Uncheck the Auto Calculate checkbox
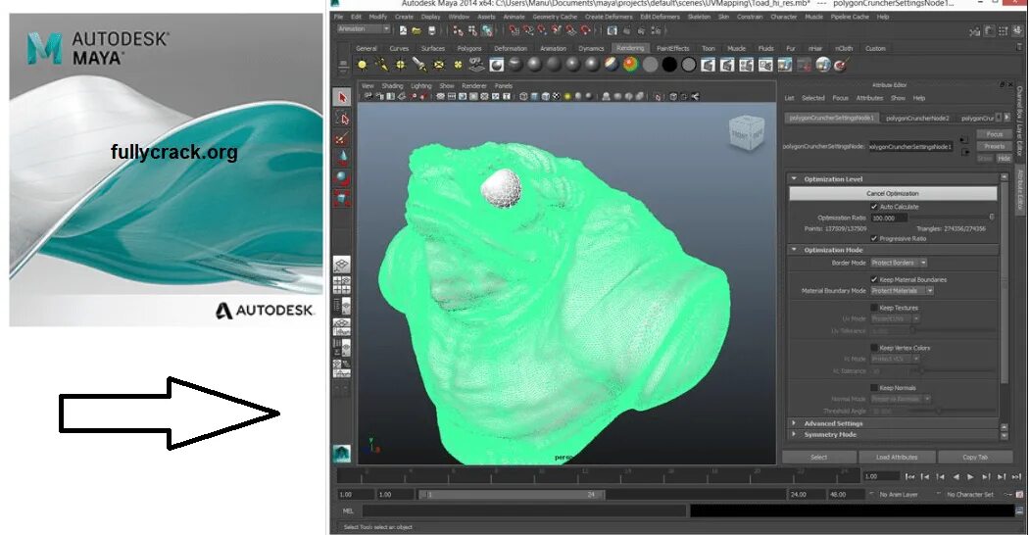Image resolution: width=1030 pixels, height=535 pixels. click(874, 207)
